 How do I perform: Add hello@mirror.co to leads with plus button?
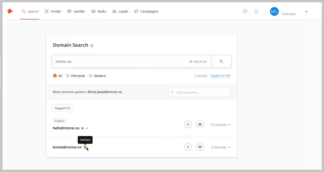(188, 124)
